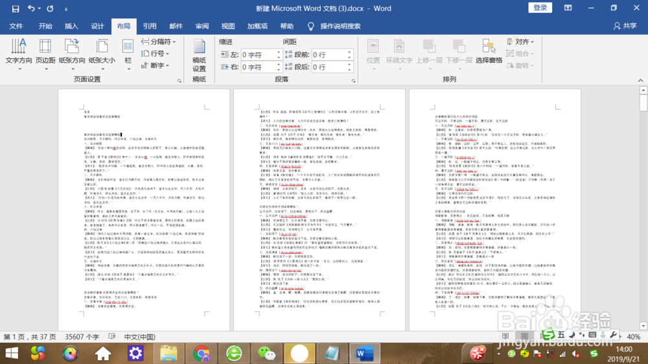Switch to the 视图 tab
This screenshot has width=648, height=364.
pos(227,26)
